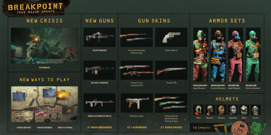Select the Researcher Apex Revision armor

201,55
